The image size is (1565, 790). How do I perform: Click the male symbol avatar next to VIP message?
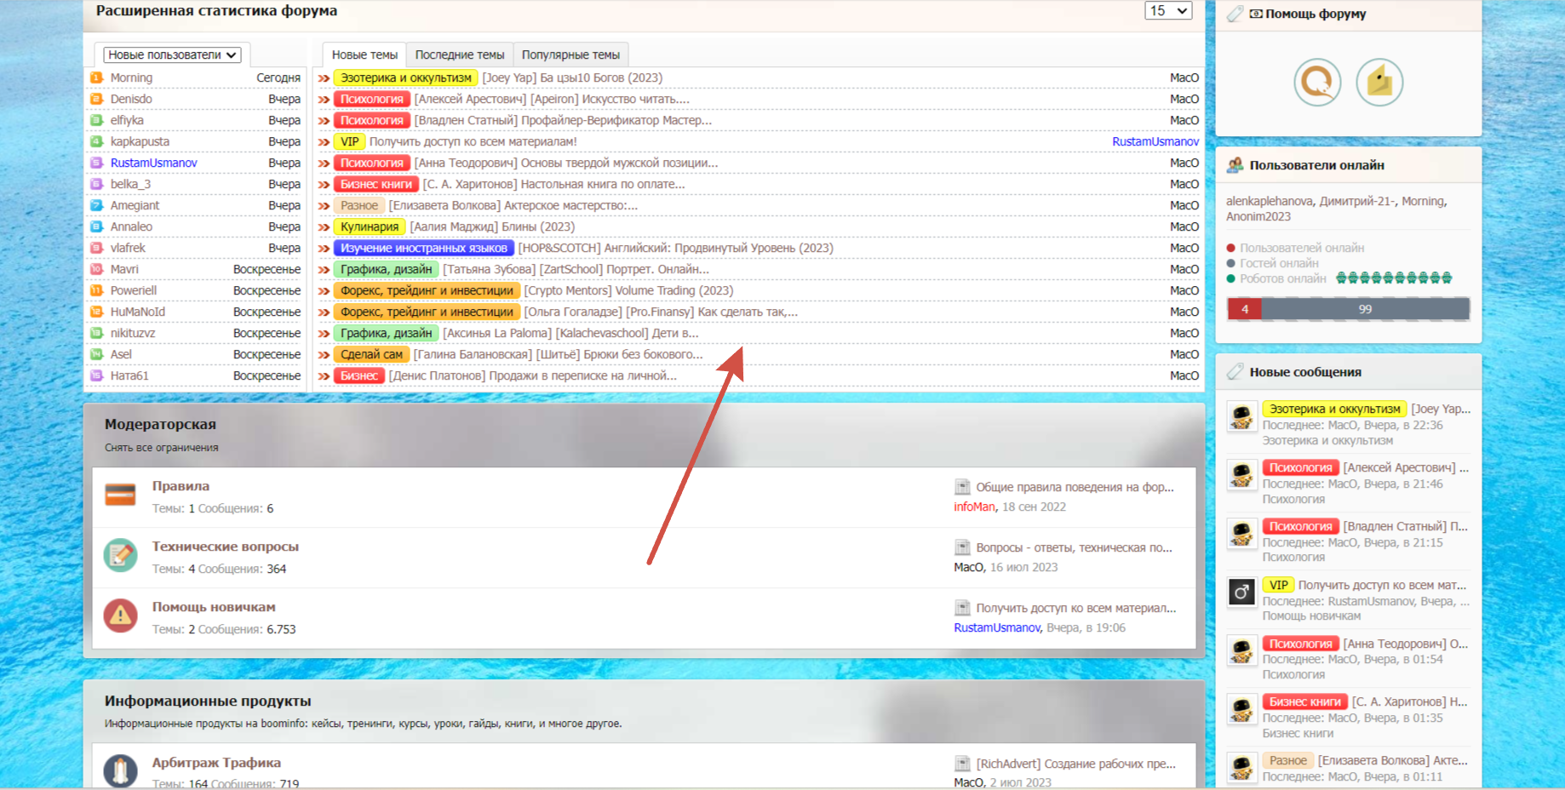tap(1241, 592)
